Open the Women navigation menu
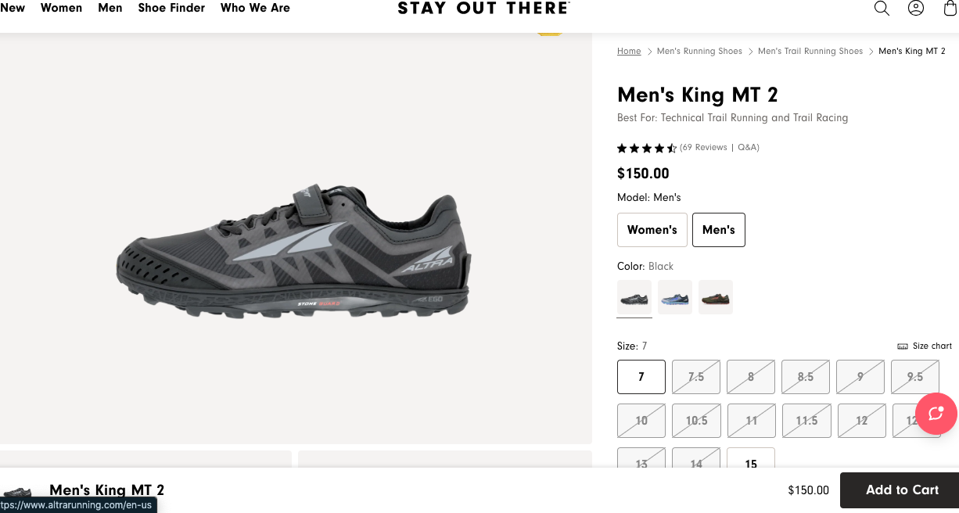The width and height of the screenshot is (959, 513). tap(62, 8)
